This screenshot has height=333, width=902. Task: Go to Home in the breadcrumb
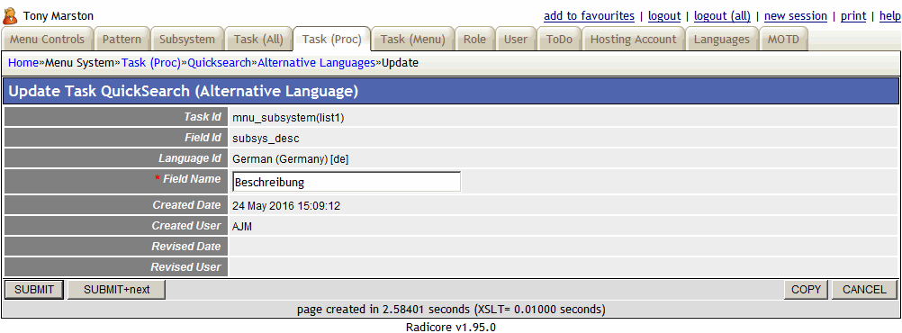point(23,63)
